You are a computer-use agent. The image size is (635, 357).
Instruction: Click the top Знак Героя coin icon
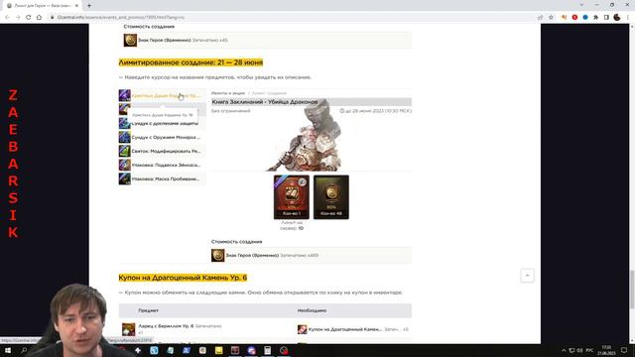(130, 40)
